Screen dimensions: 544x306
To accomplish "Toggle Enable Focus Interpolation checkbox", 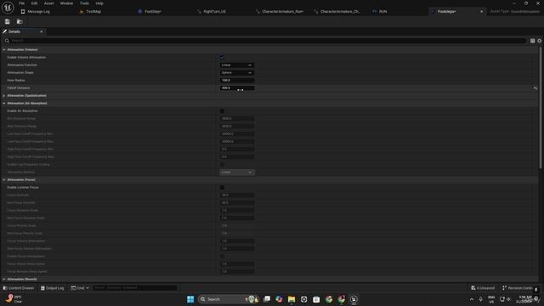I will (x=222, y=256).
